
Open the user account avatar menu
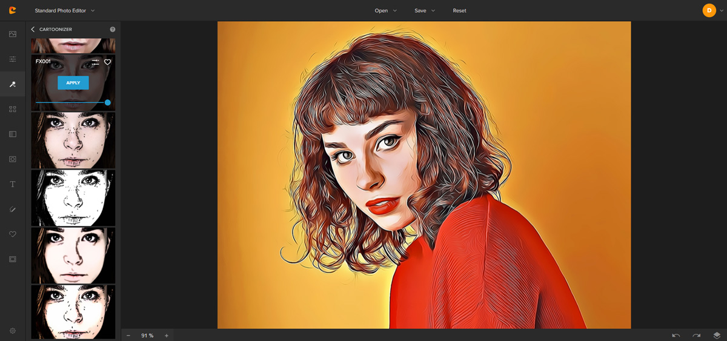(x=709, y=10)
